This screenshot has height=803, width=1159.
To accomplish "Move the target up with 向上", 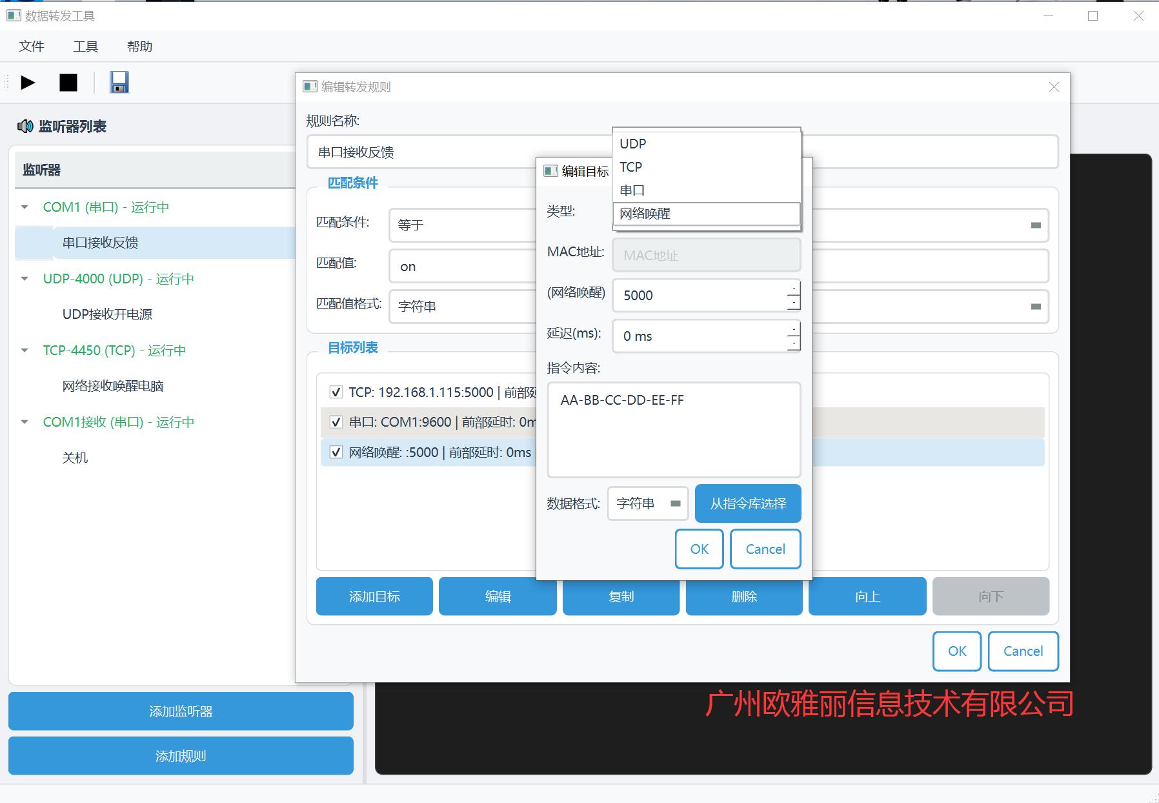I will [x=867, y=596].
